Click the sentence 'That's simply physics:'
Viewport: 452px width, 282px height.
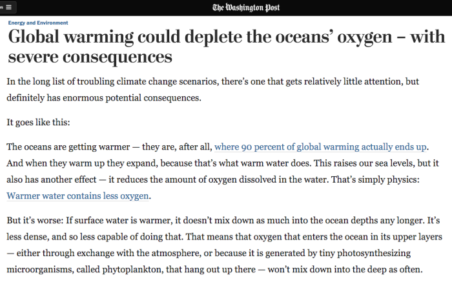tap(375, 180)
